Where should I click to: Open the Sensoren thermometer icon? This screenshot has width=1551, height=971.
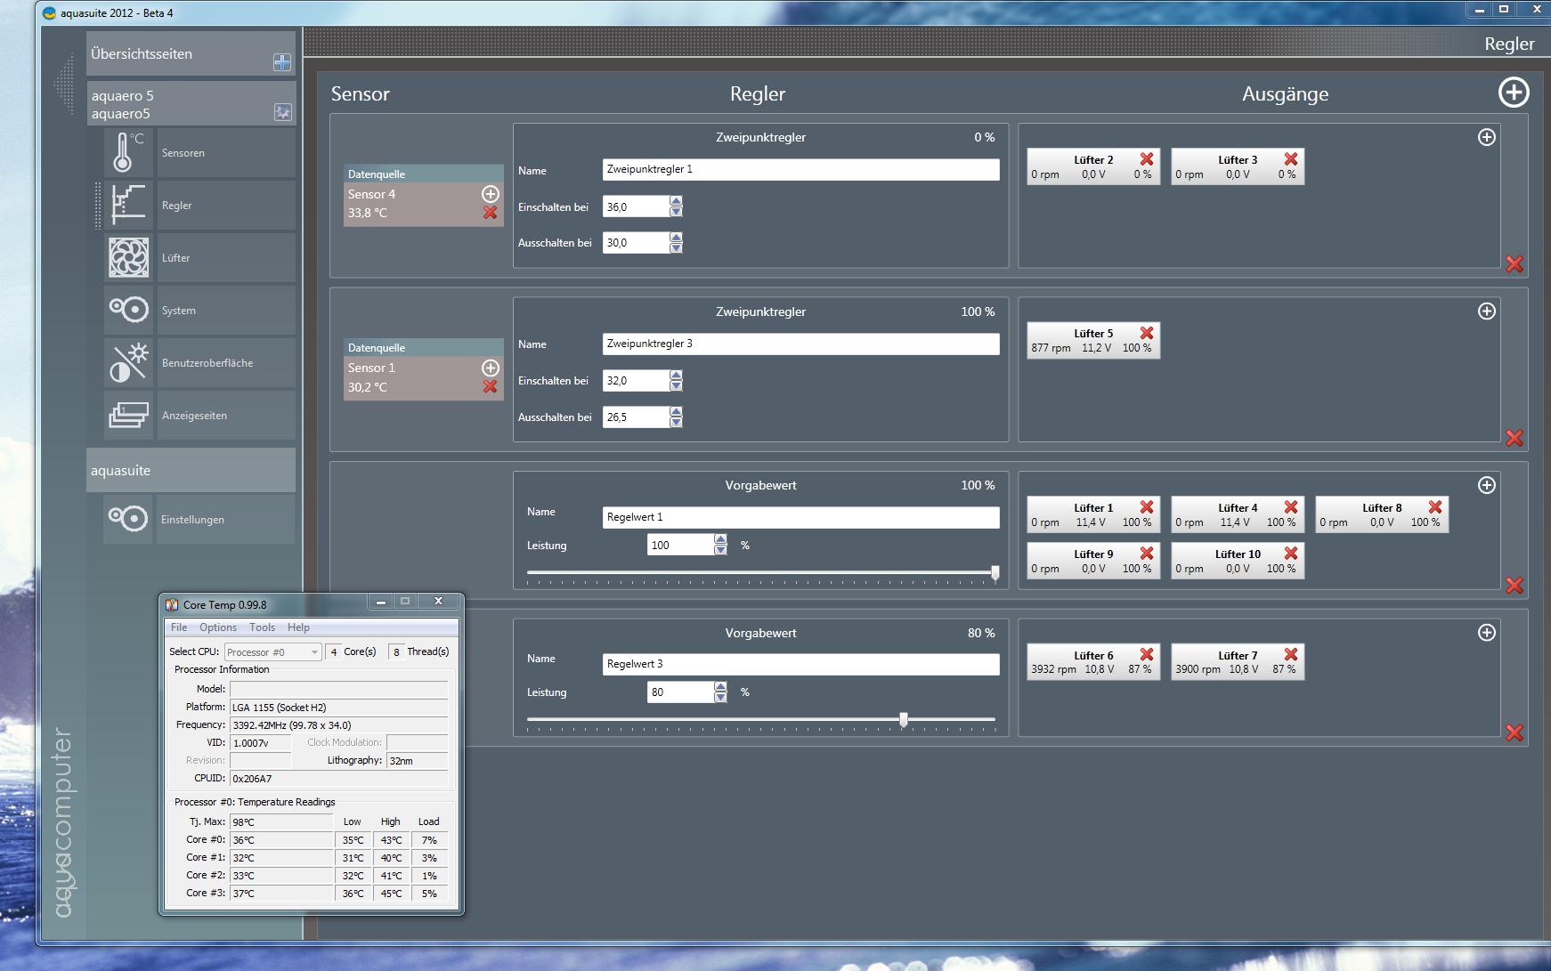[128, 152]
